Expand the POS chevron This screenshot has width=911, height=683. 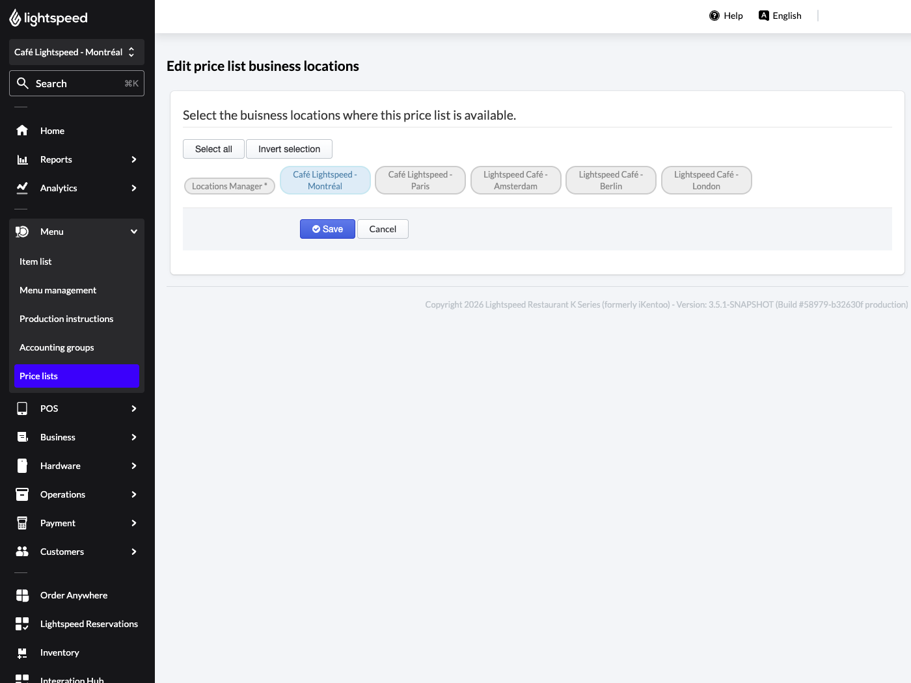point(134,408)
